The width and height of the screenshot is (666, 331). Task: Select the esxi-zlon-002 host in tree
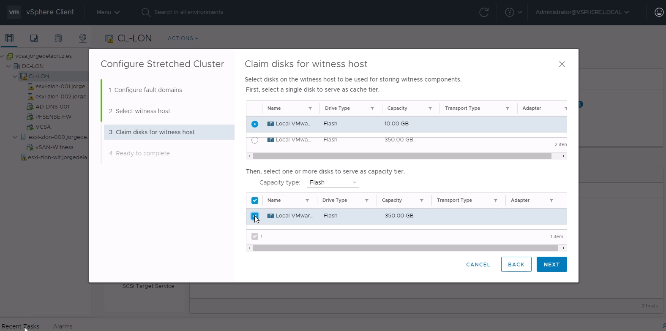pyautogui.click(x=62, y=97)
